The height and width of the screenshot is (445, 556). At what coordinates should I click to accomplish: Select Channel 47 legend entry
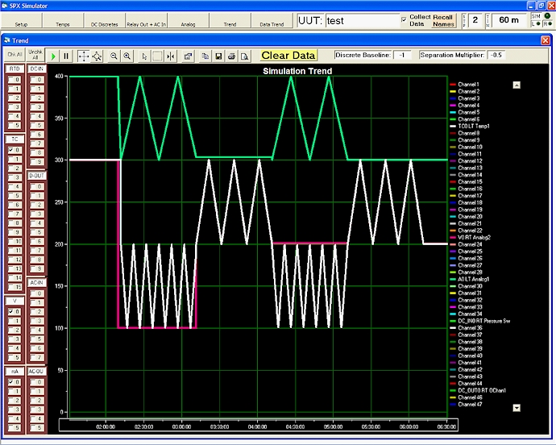(466, 405)
